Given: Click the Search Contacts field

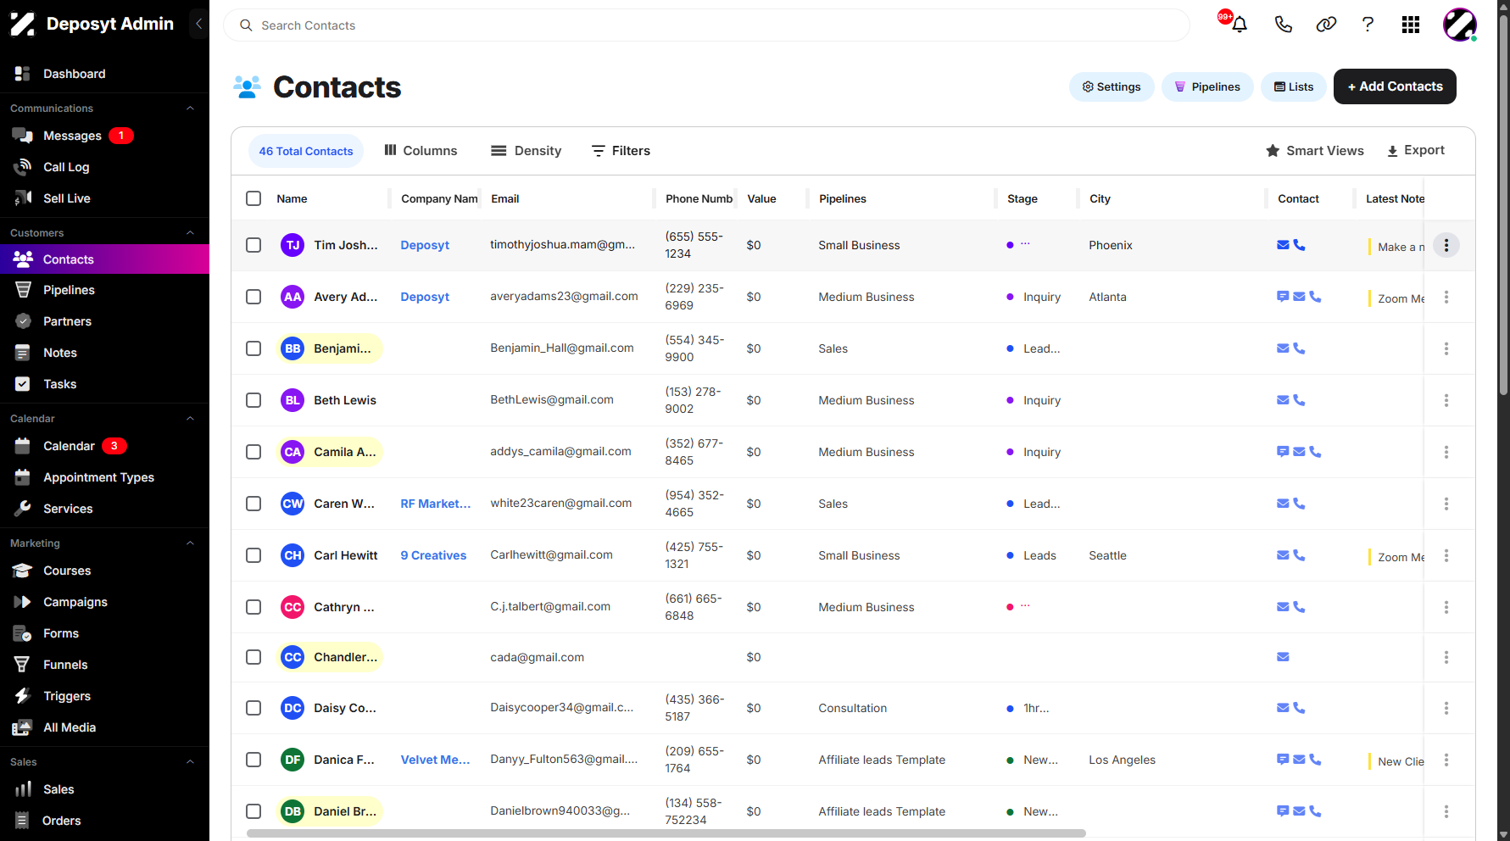Looking at the screenshot, I should tap(706, 25).
